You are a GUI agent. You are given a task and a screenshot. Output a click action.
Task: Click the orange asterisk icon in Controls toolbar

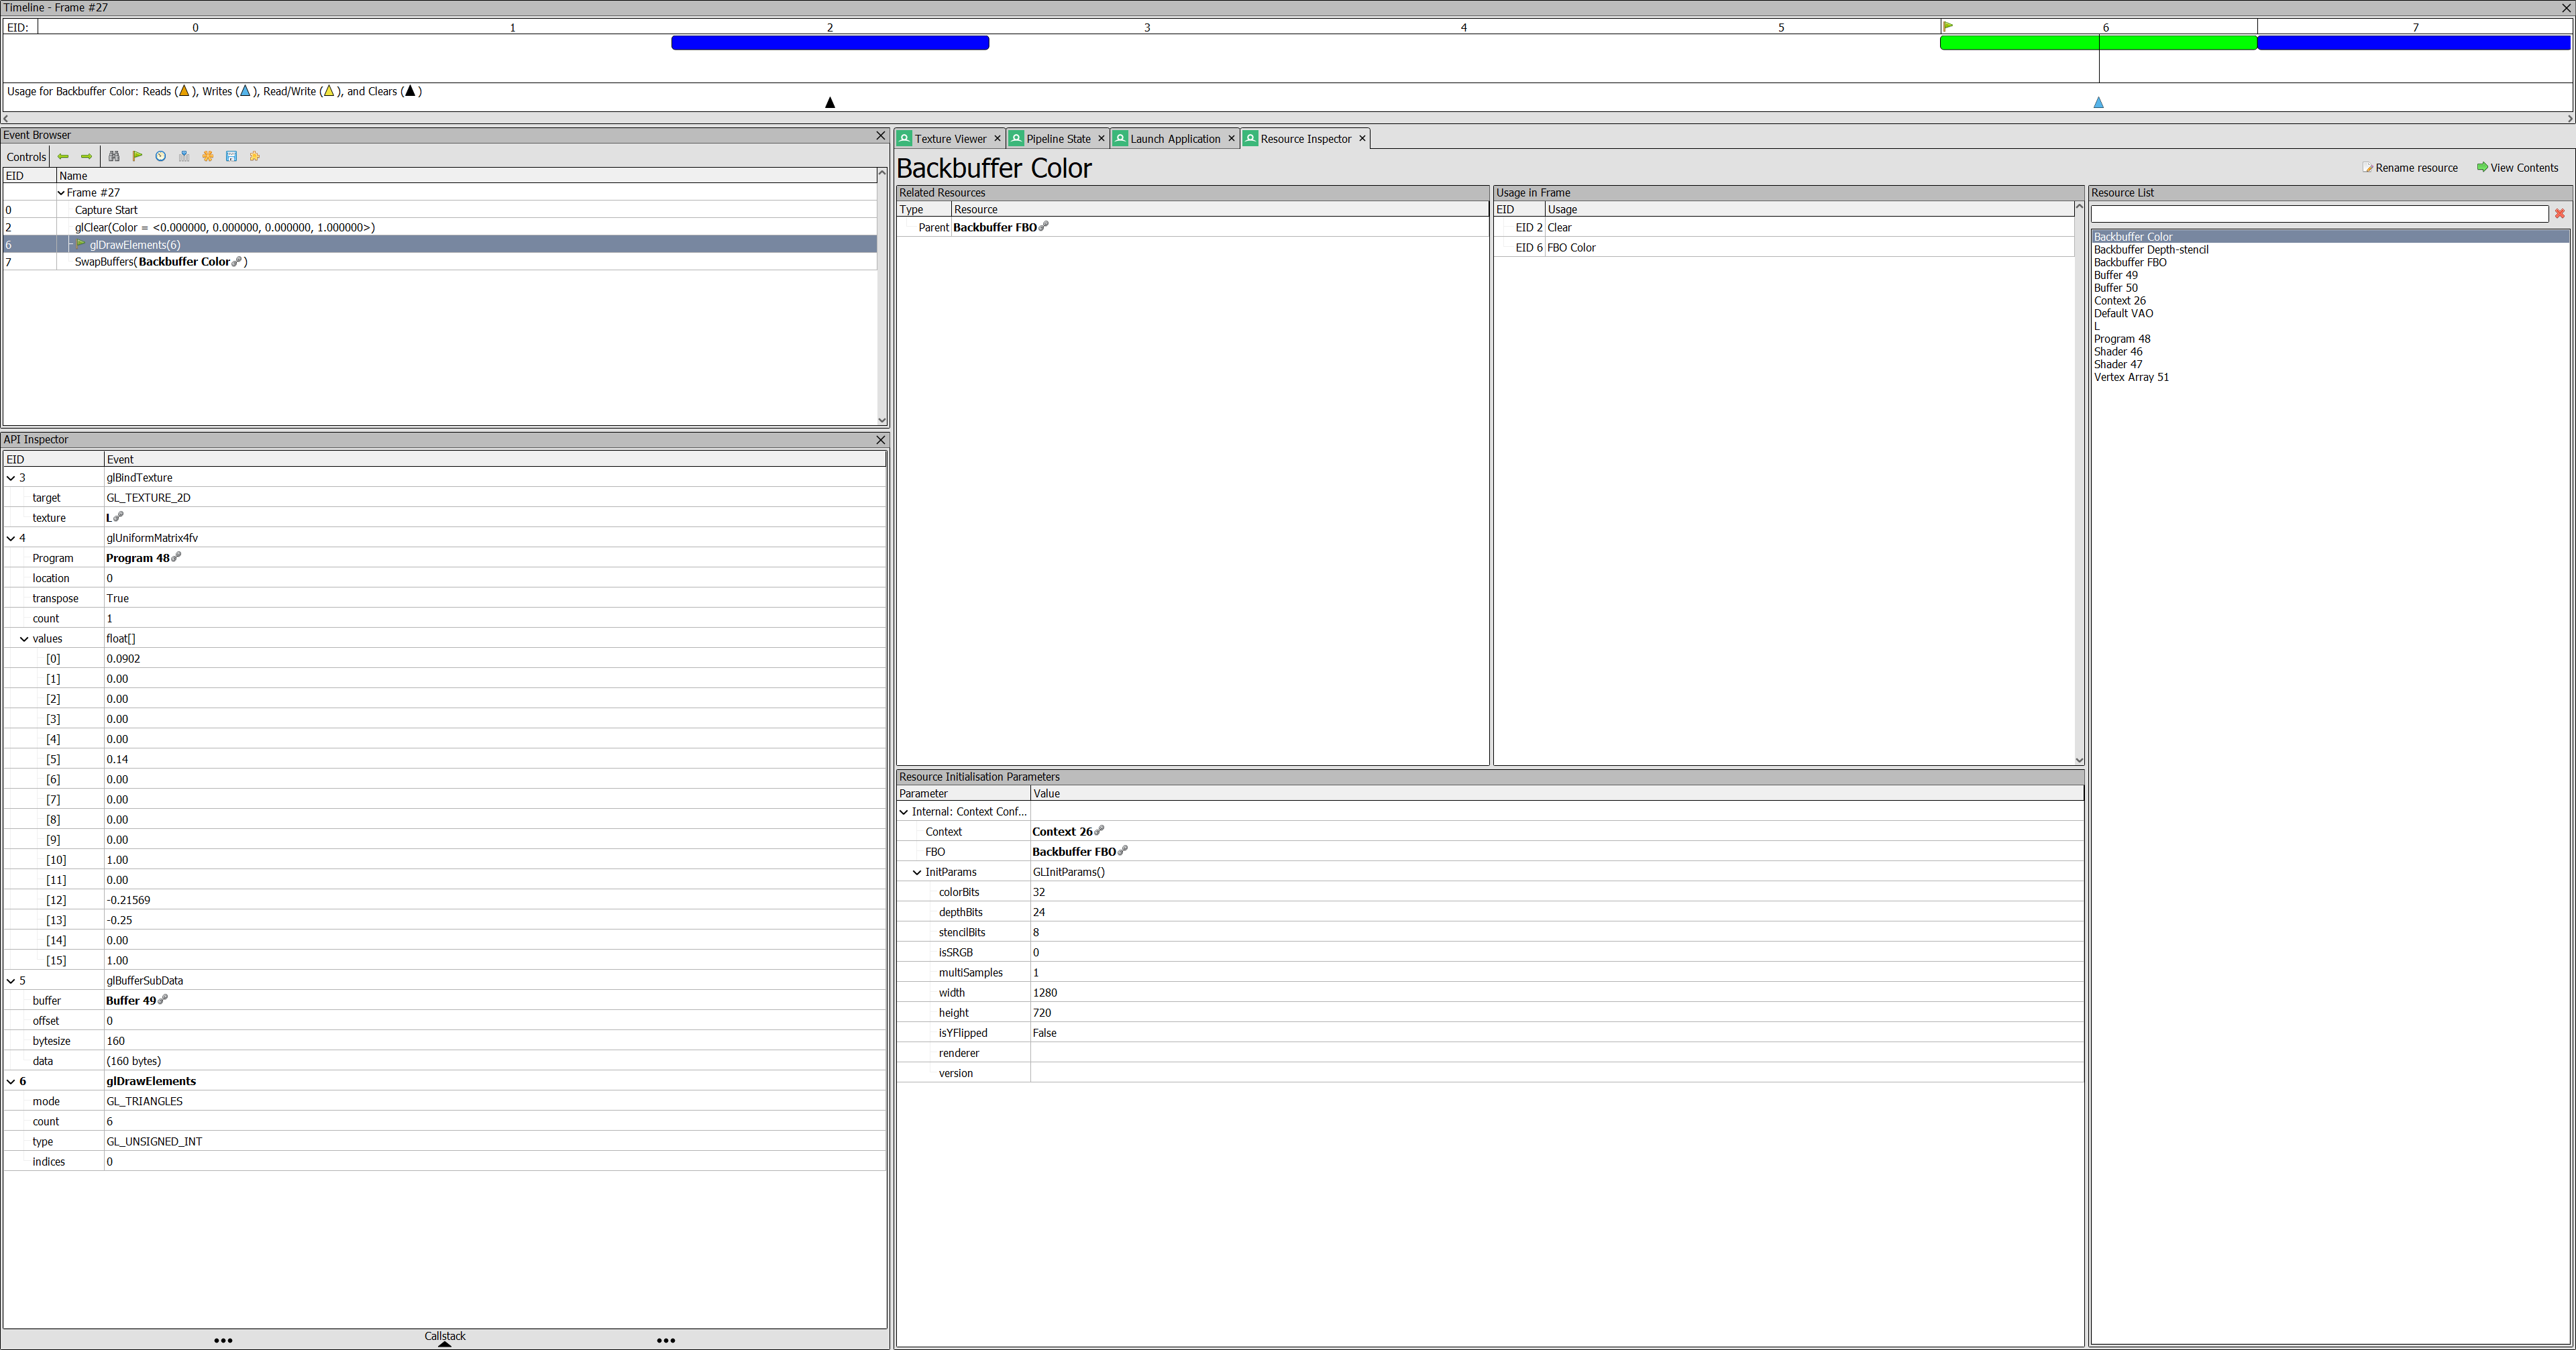(x=208, y=156)
